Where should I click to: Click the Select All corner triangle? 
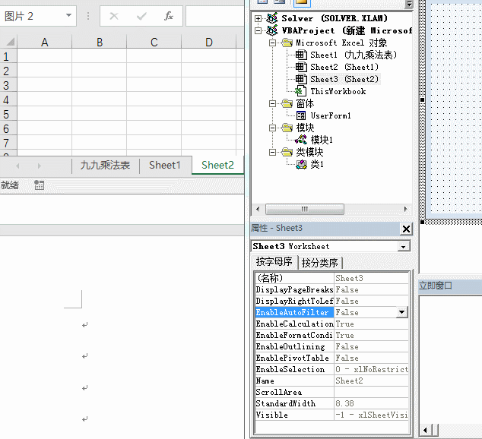pos(10,42)
